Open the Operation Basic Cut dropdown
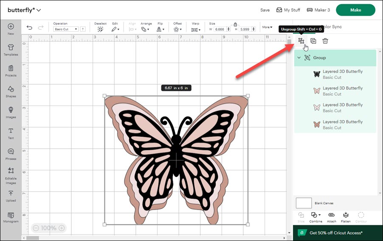Image resolution: width=383 pixels, height=241 pixels. (x=66, y=29)
